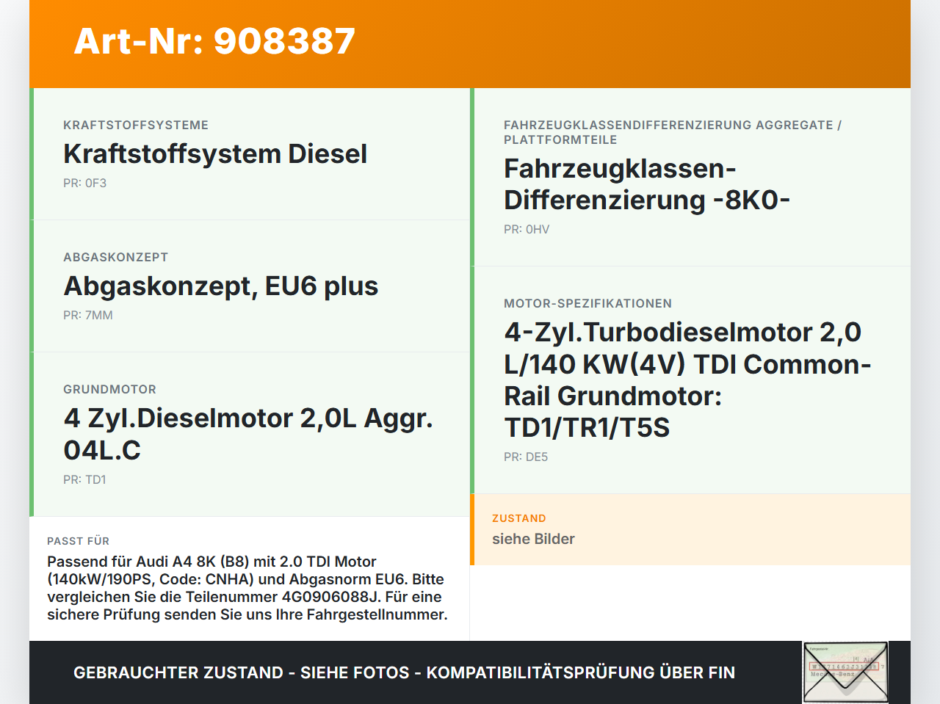Click the GEBRAUCHTER ZUSTAND footer banner text

(x=404, y=672)
